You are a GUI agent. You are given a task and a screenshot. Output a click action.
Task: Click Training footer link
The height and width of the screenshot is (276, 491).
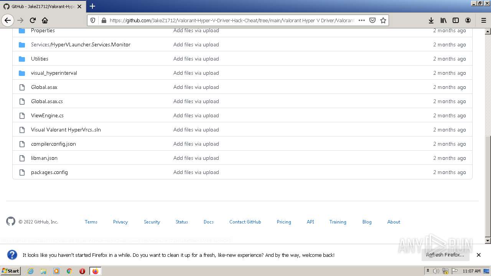(338, 222)
